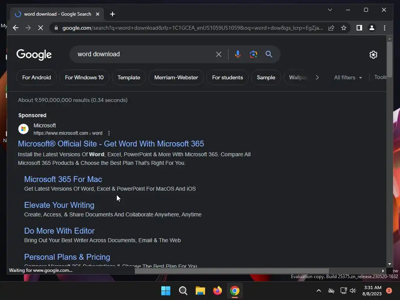Open Microsoft 365 For Mac link

[63, 179]
